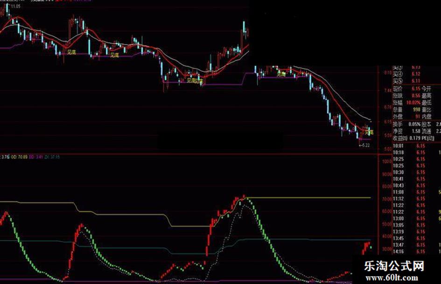Click the ZK 37.15 indicator value

pos(52,157)
